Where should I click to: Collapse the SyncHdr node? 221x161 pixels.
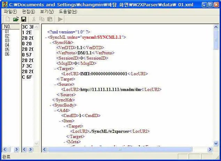(x=50, y=43)
